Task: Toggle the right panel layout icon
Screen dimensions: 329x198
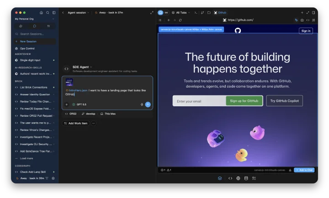Action: pyautogui.click(x=313, y=13)
